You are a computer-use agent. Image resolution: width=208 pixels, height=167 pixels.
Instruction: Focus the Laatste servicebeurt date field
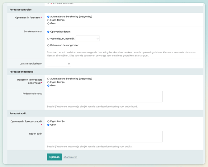pyautogui.click(x=57, y=64)
